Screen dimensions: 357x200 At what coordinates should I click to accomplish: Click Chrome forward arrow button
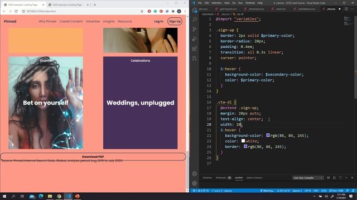tap(10, 11)
